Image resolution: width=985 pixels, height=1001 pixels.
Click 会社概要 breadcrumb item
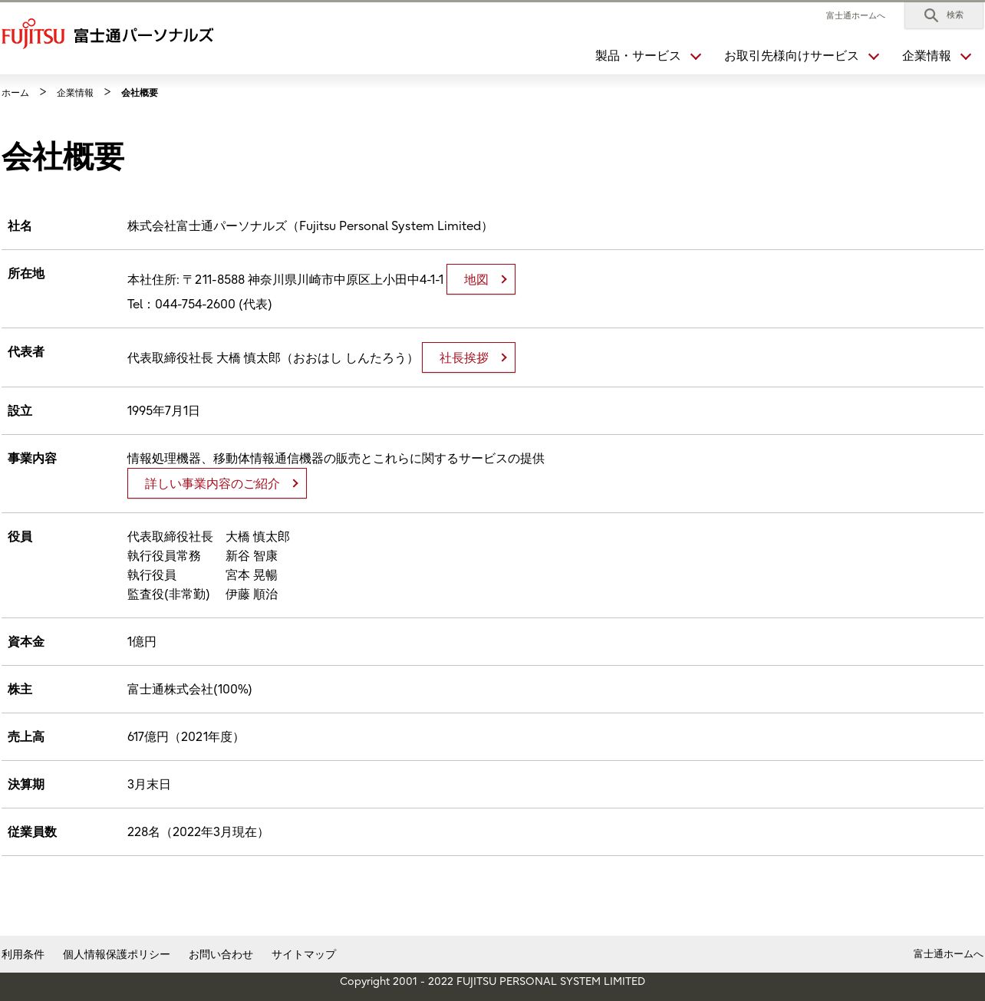(x=140, y=93)
